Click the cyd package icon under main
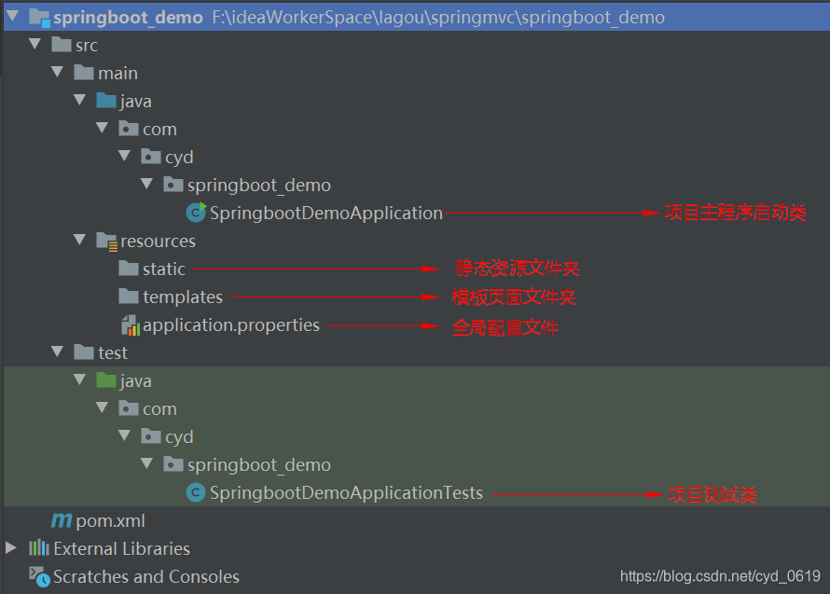This screenshot has height=594, width=830. click(151, 157)
